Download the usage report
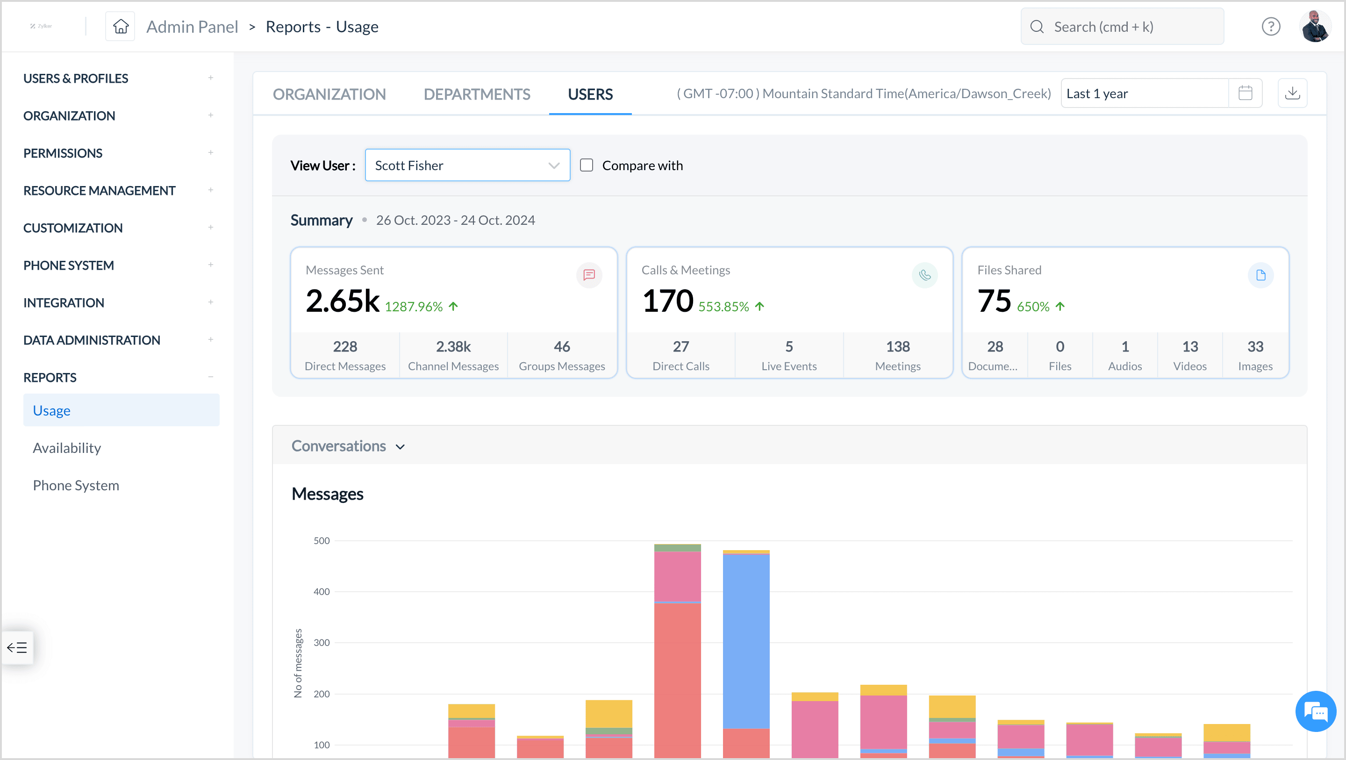 [x=1292, y=93]
